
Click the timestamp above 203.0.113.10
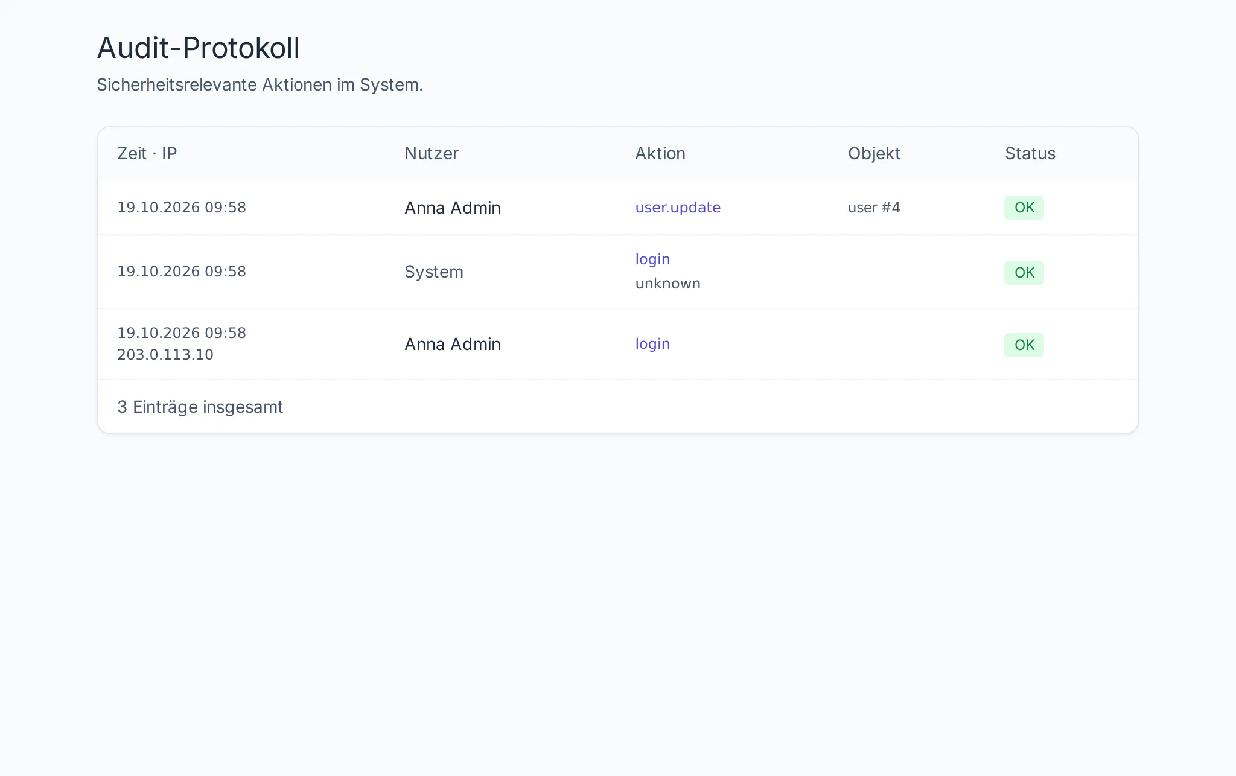point(182,333)
